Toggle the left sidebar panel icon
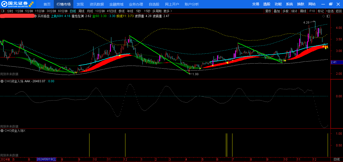The height and width of the screenshot is (162, 343). [x=3, y=11]
